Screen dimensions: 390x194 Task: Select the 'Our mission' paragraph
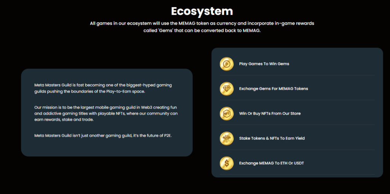coord(106,114)
